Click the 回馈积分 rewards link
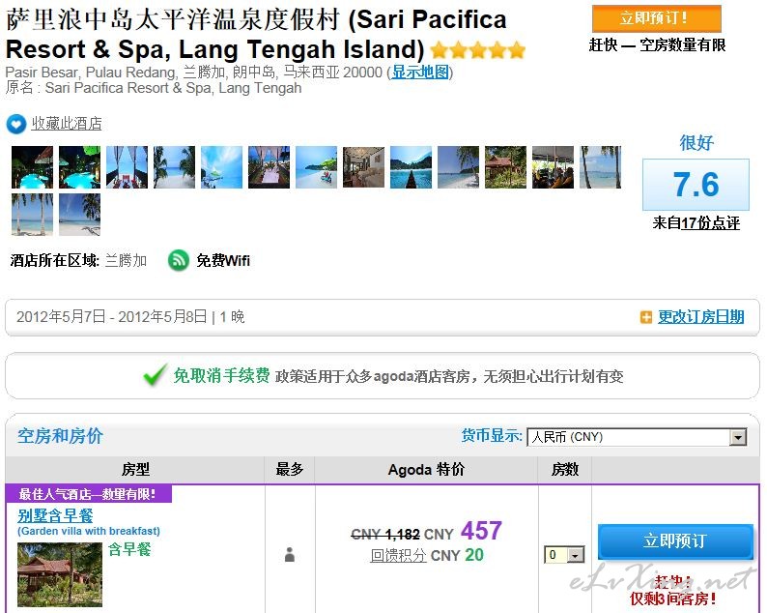 (x=398, y=555)
